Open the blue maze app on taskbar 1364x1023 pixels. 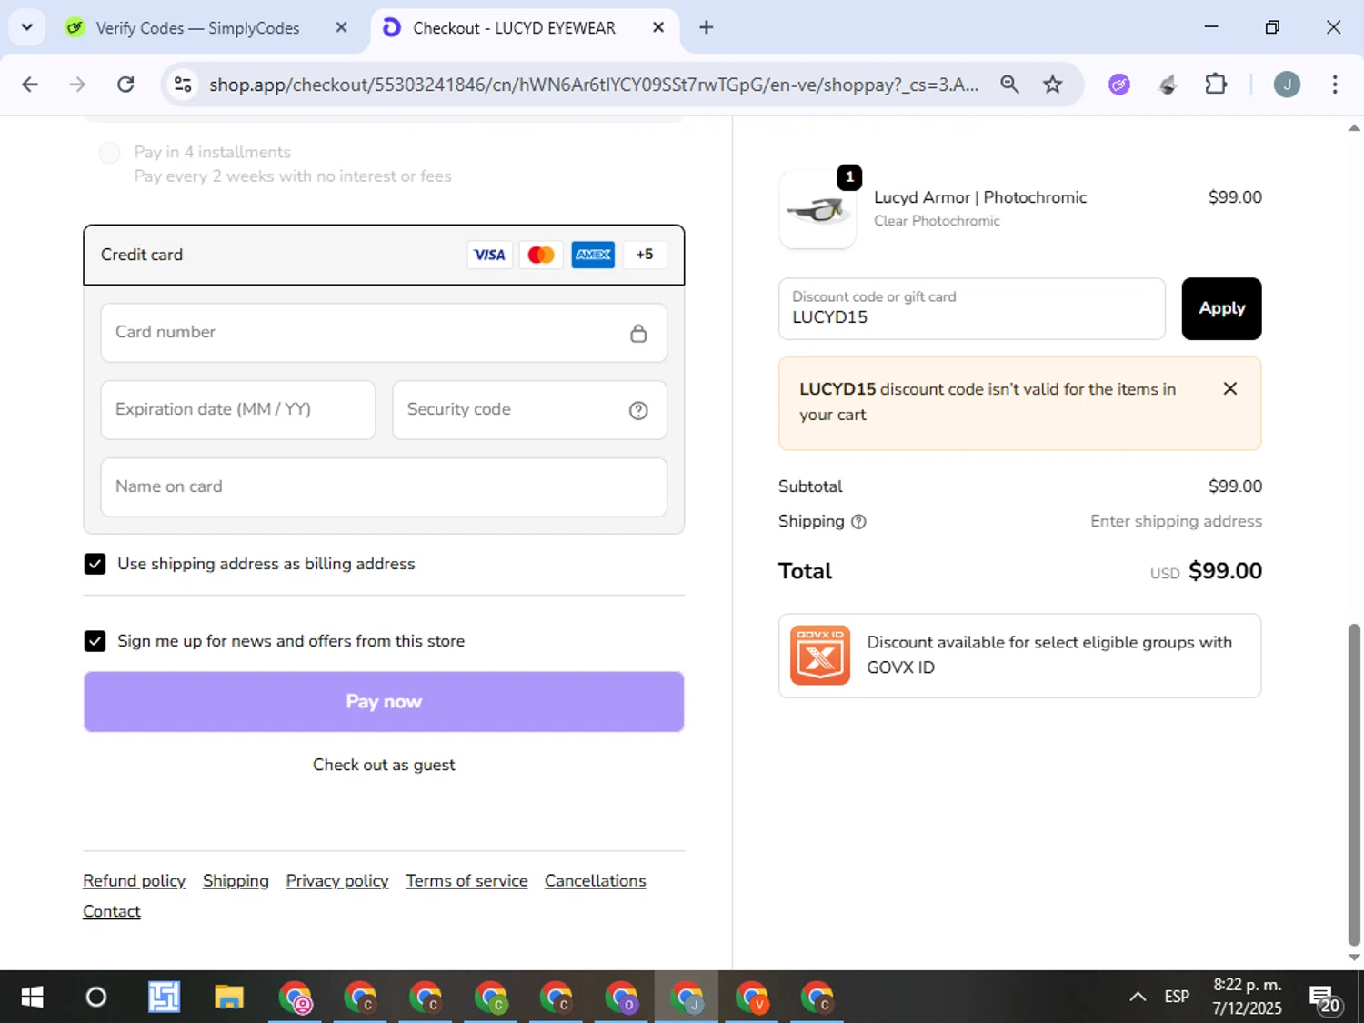point(165,998)
